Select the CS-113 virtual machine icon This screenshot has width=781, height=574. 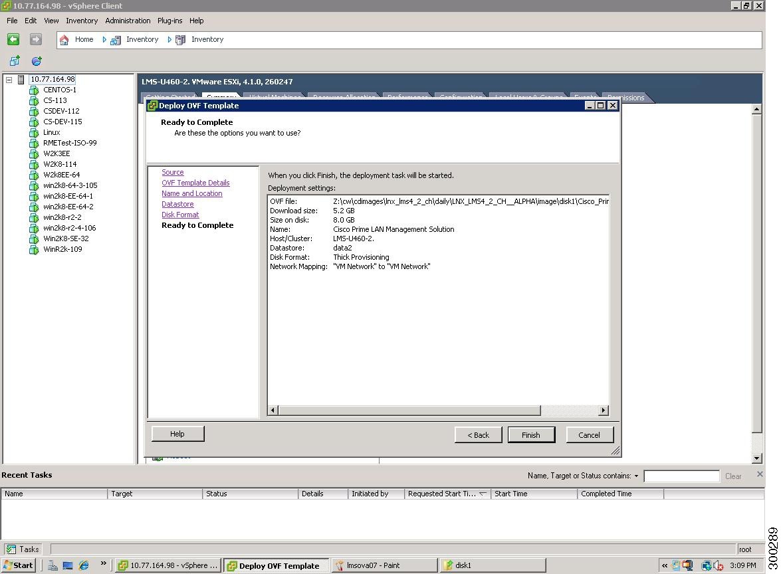tap(34, 100)
